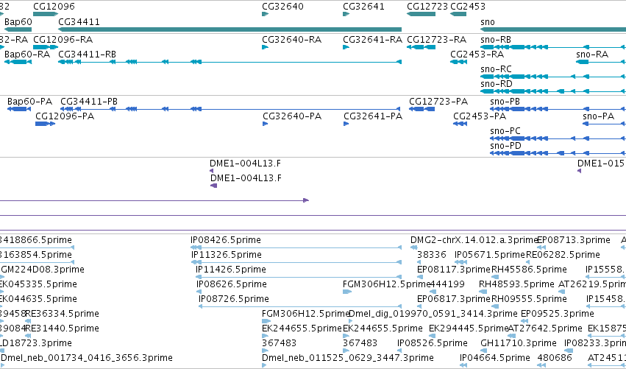The height and width of the screenshot is (369, 626).
Task: Click DMG2-chrX.14.012.a.3prime label
Action: [x=474, y=239]
